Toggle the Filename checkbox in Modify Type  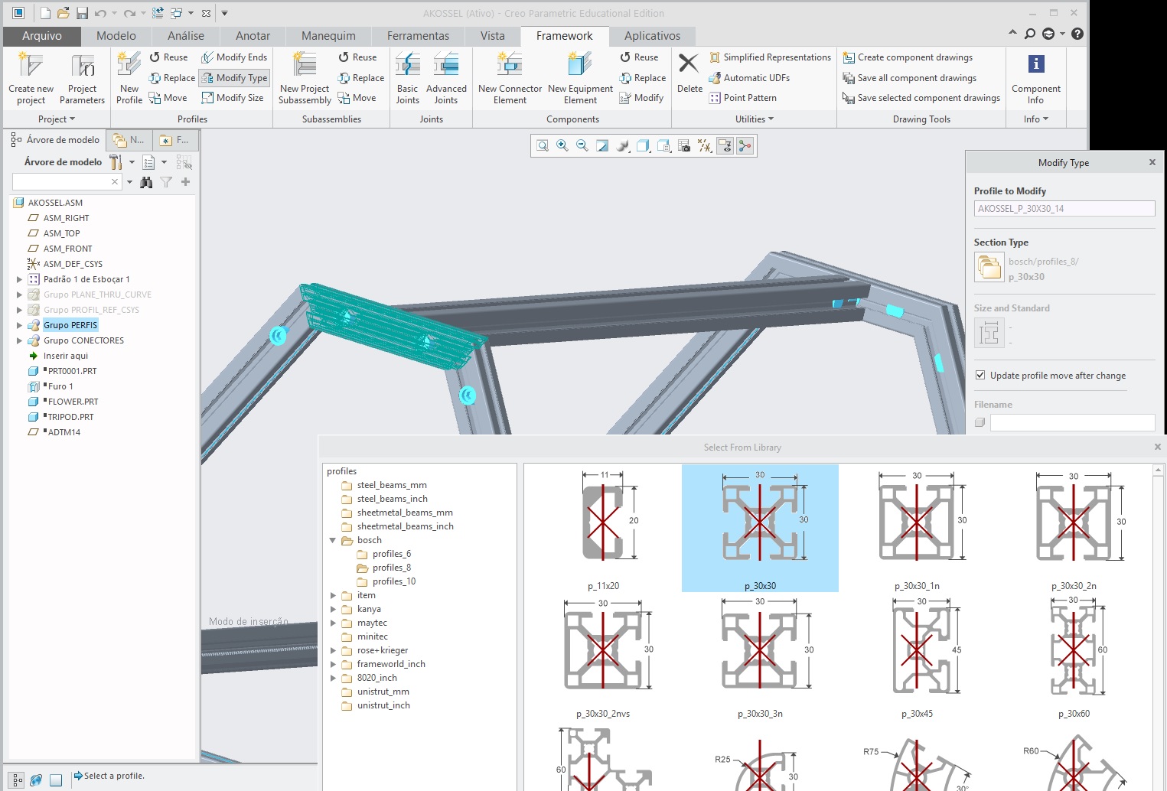(980, 422)
